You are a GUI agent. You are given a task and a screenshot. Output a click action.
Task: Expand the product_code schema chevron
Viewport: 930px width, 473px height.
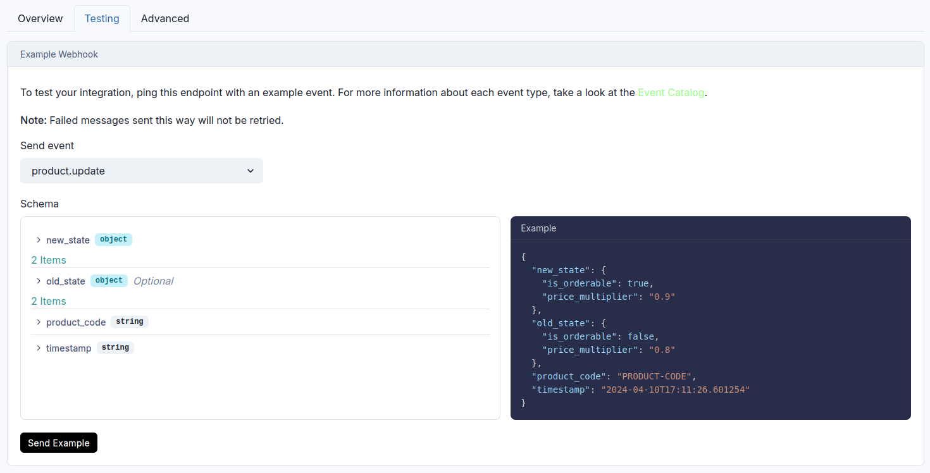[x=39, y=322]
